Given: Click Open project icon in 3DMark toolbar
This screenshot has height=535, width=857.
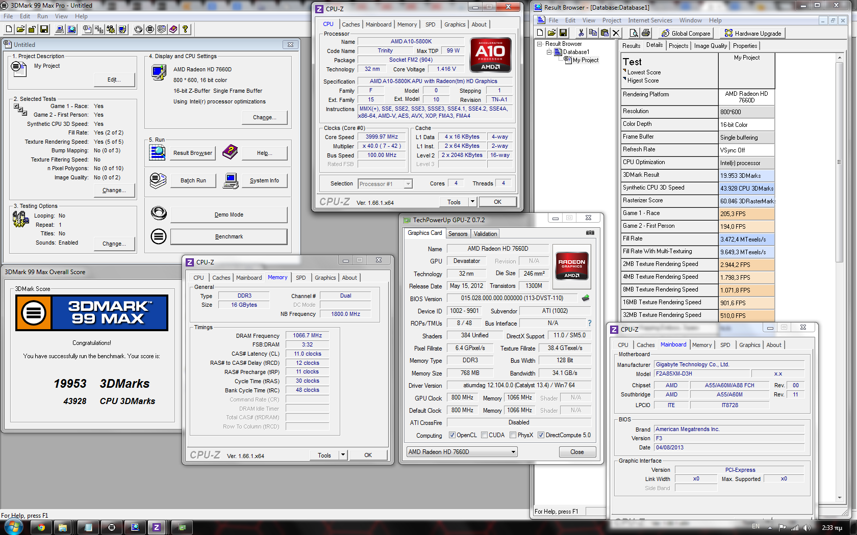Looking at the screenshot, I should (x=20, y=29).
